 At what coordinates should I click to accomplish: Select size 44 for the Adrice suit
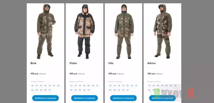154,86
